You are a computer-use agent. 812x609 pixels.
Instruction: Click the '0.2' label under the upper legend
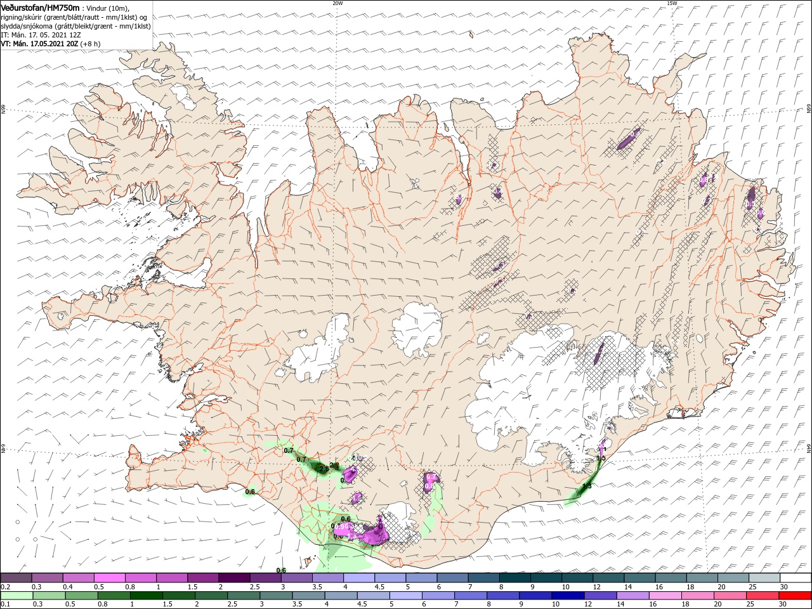[5, 587]
